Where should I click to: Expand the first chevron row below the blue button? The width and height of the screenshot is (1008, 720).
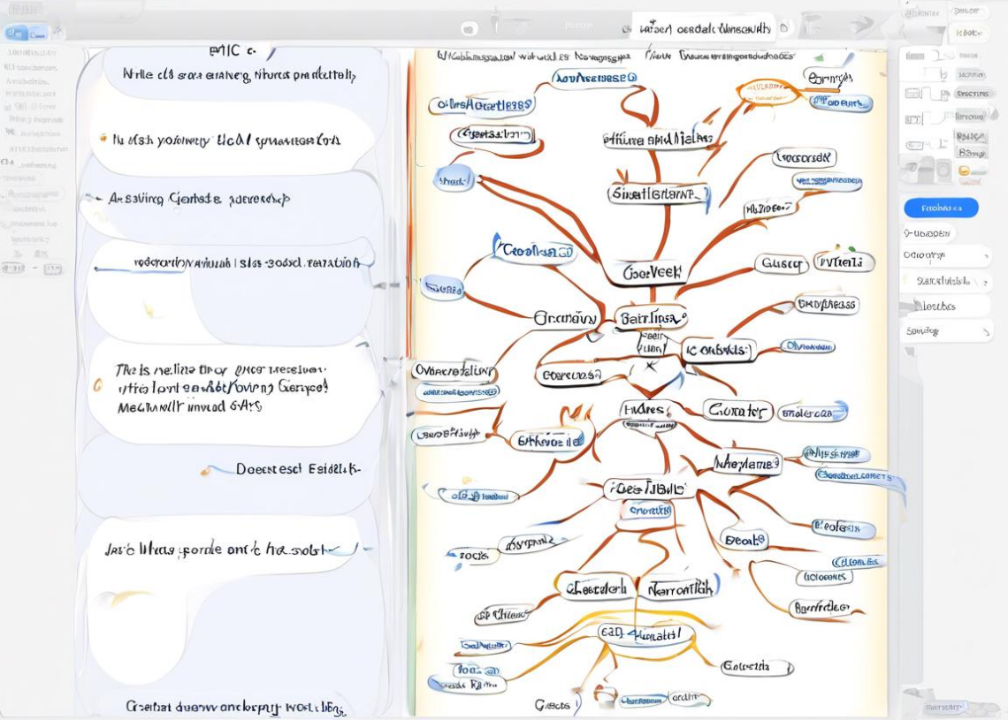[x=946, y=256]
